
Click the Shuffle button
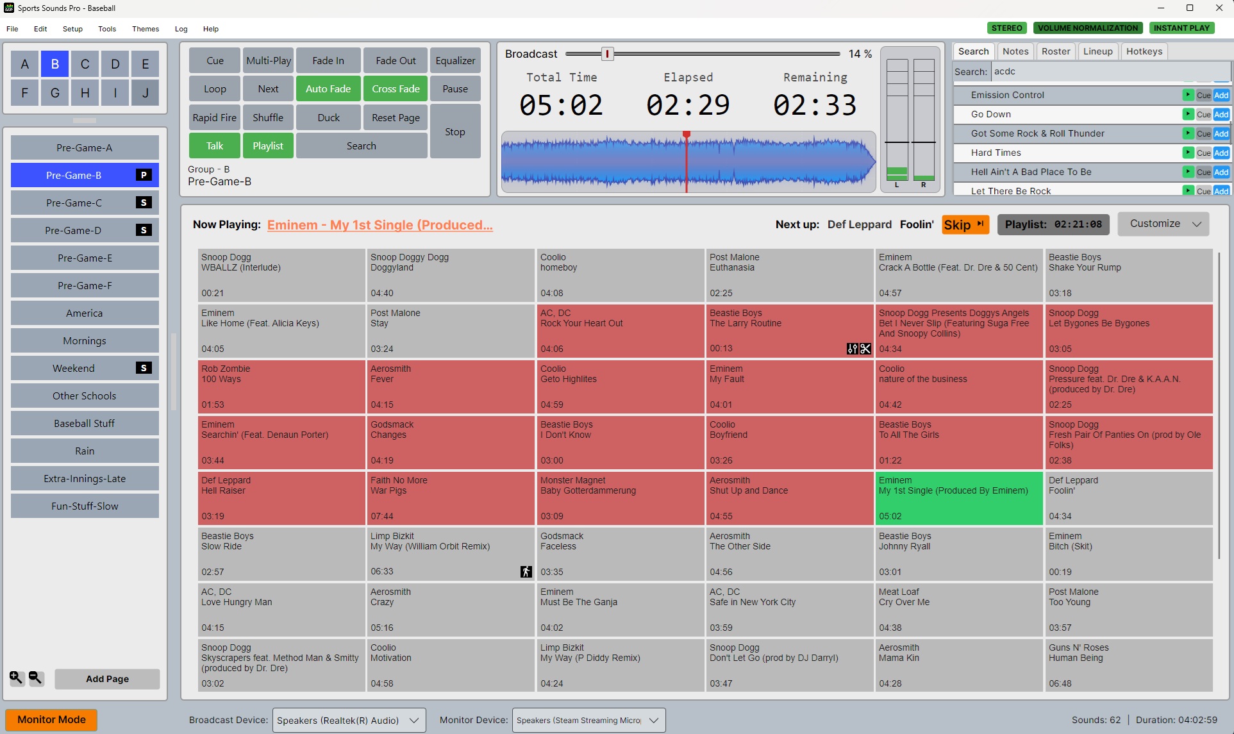tap(268, 118)
